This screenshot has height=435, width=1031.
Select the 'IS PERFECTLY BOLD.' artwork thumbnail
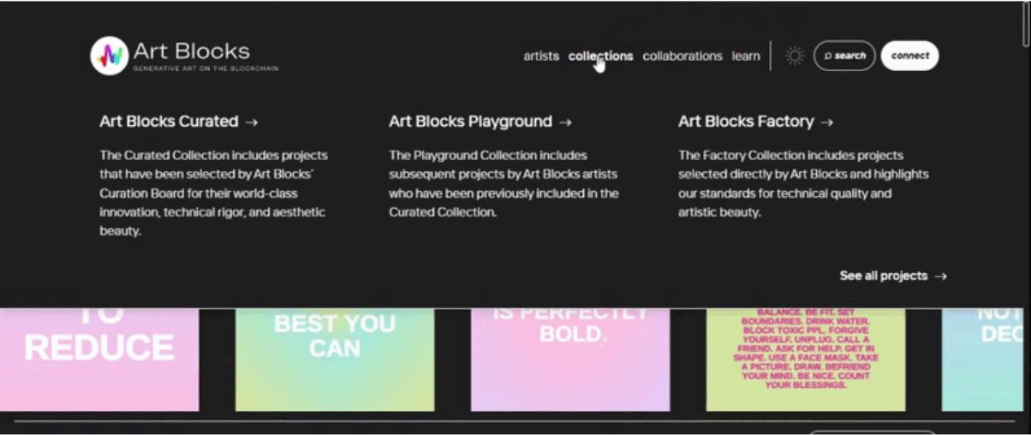coord(570,360)
